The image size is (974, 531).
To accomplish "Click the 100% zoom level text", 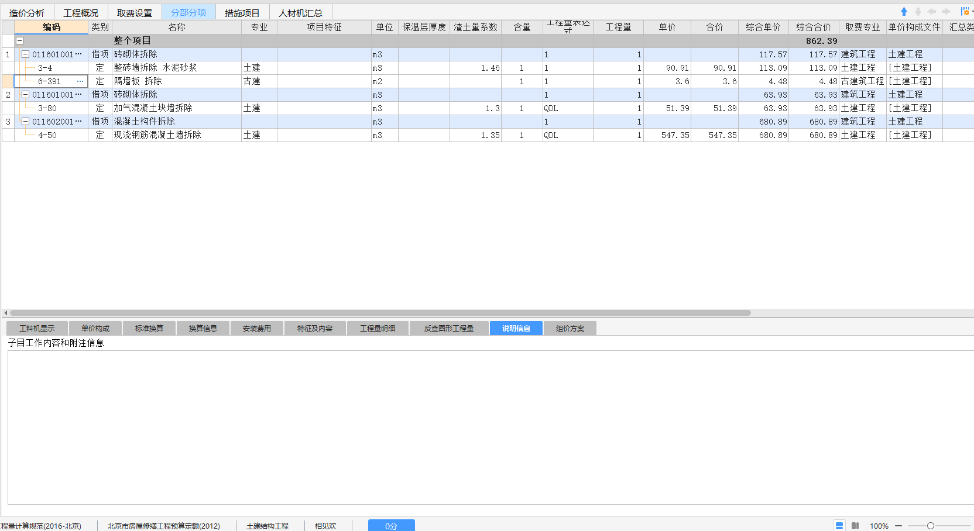I will pyautogui.click(x=879, y=526).
